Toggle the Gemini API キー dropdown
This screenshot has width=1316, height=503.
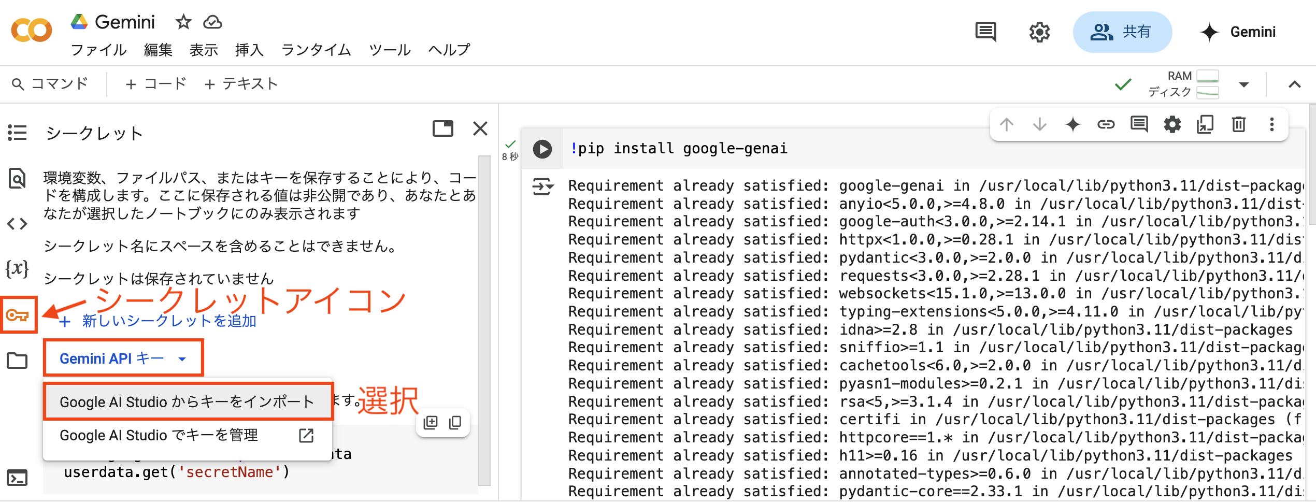tap(123, 358)
